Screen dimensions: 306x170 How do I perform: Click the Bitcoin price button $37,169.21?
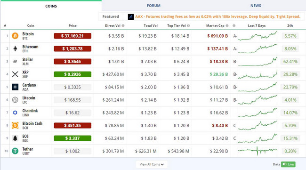point(72,36)
